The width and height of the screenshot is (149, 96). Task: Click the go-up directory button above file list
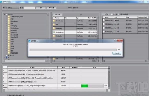coord(57,15)
